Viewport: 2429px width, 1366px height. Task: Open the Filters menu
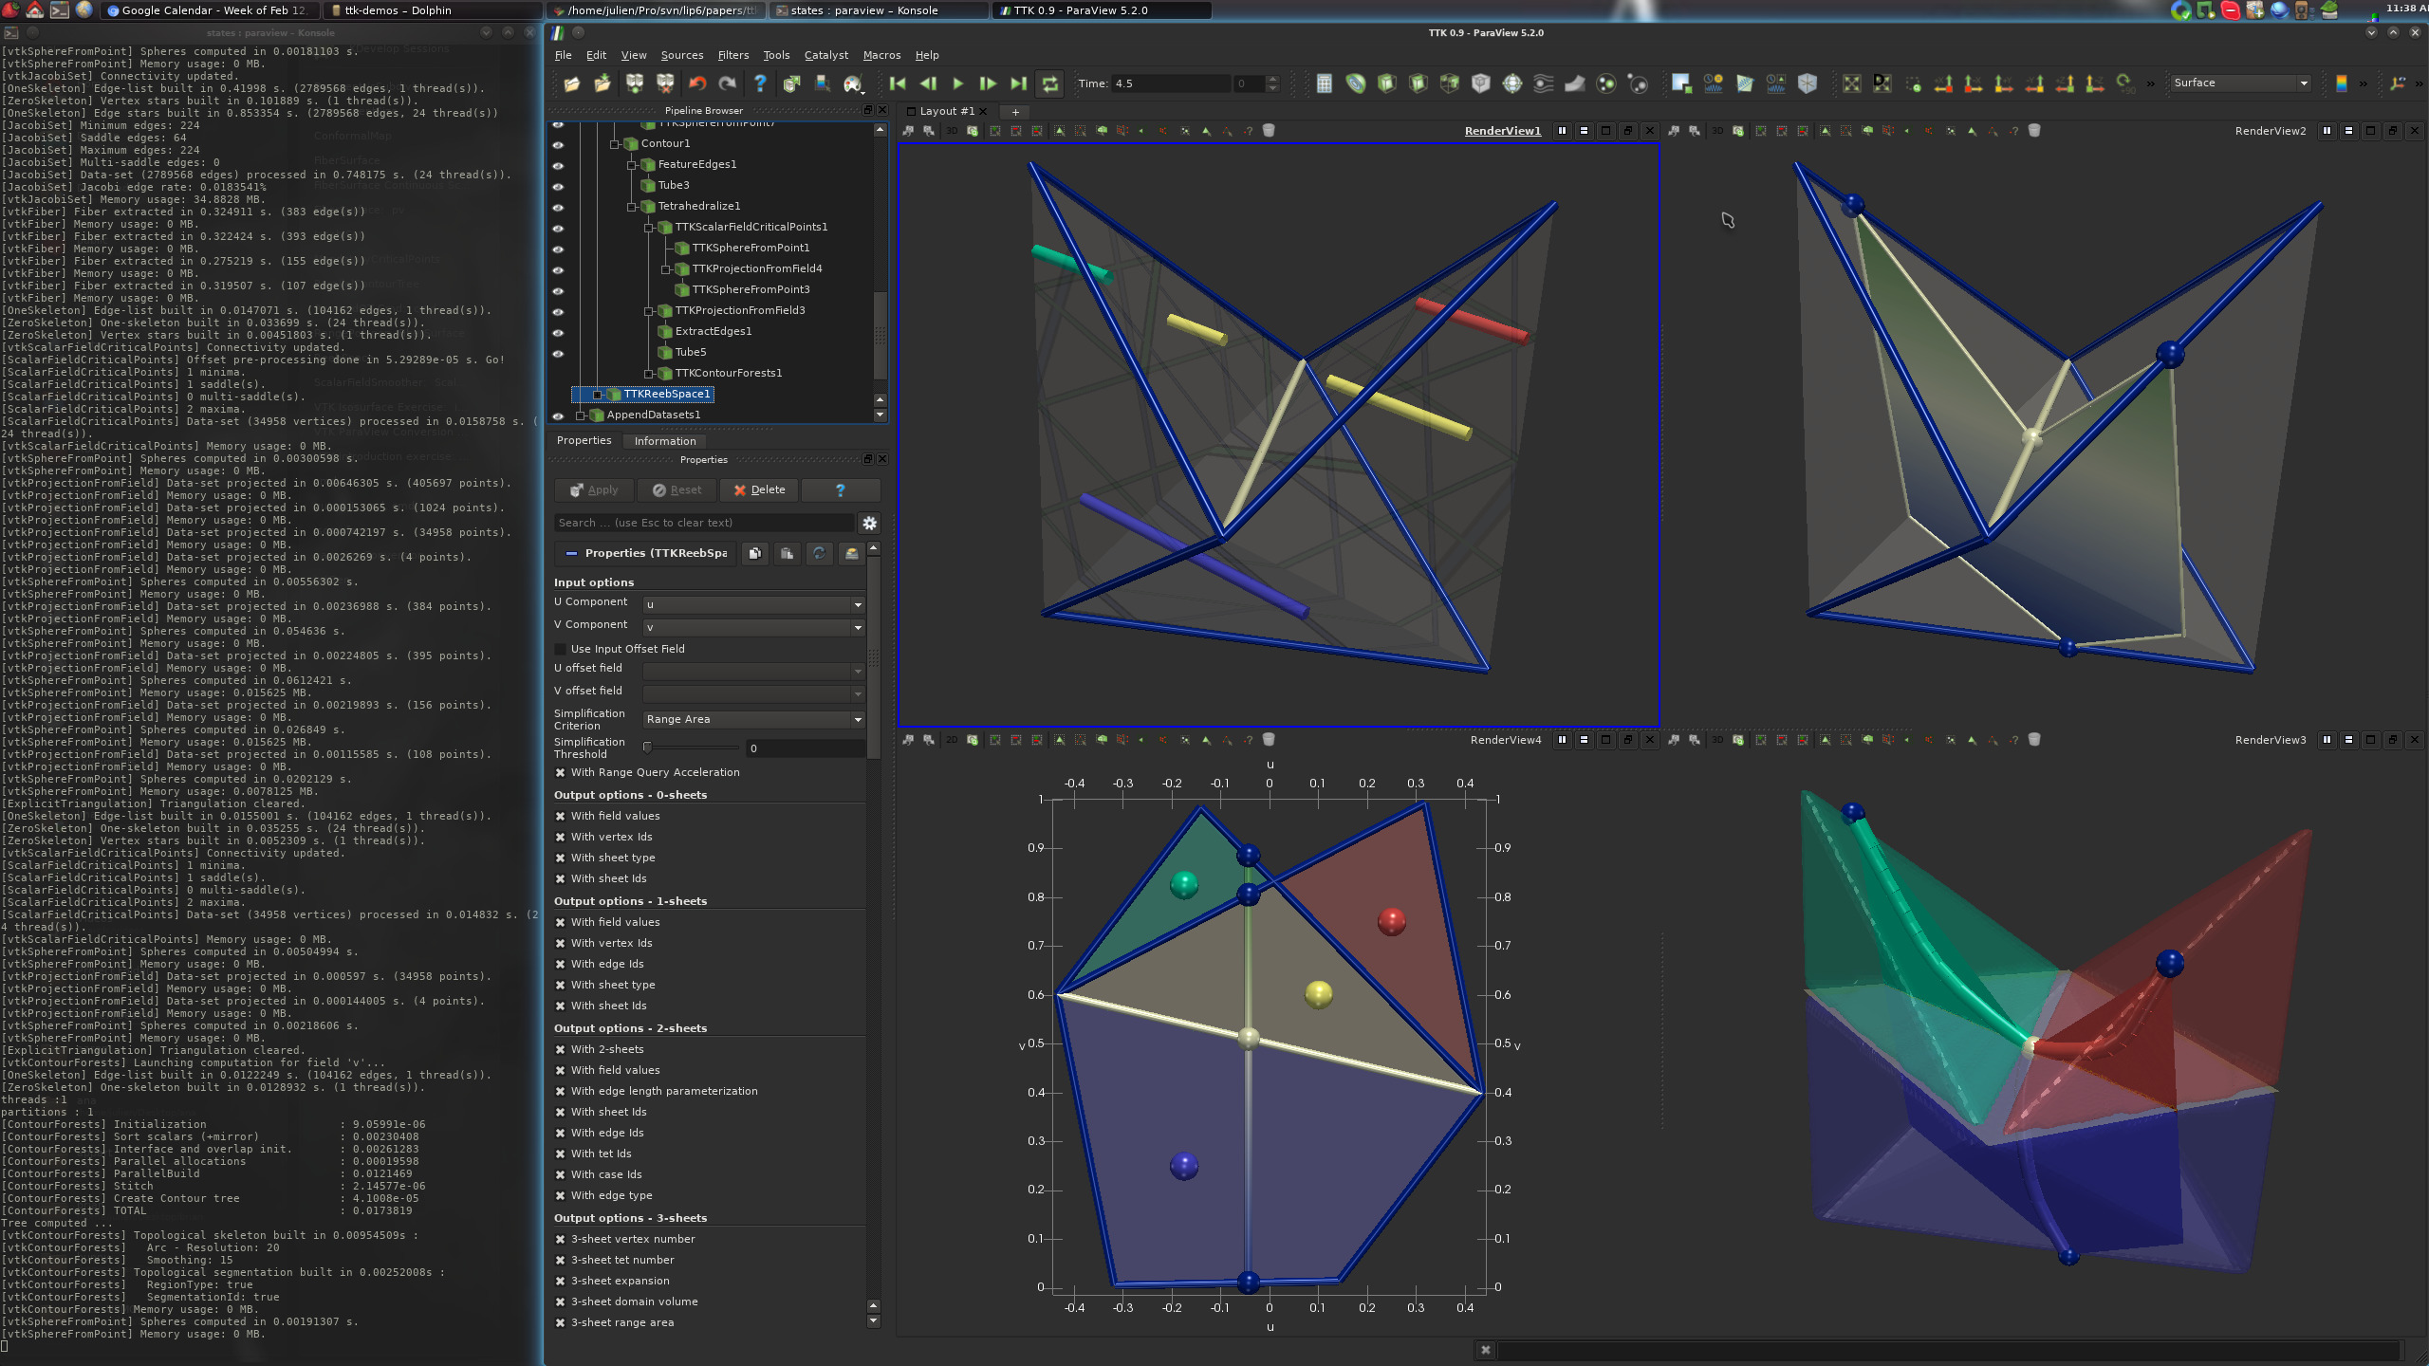pos(732,55)
